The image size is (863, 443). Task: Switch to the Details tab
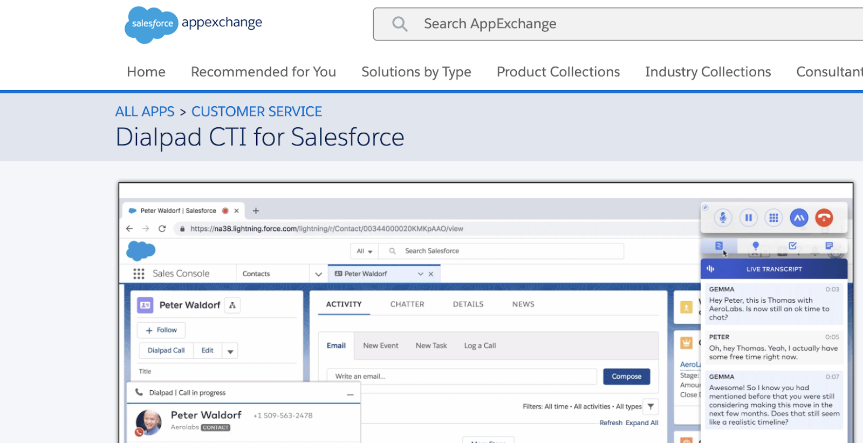tap(468, 304)
